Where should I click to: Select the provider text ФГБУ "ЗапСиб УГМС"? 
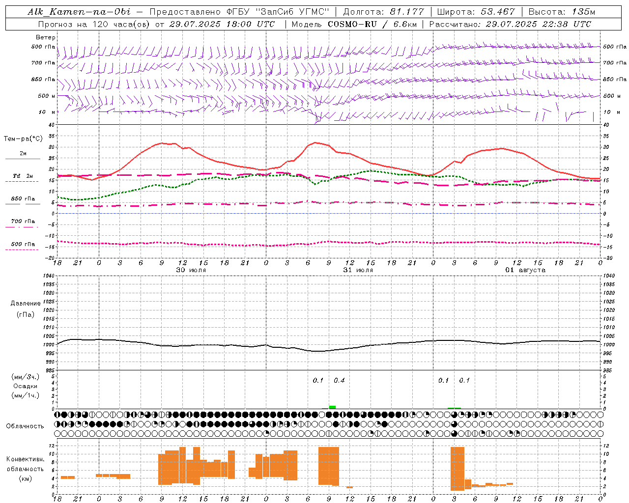click(x=278, y=12)
